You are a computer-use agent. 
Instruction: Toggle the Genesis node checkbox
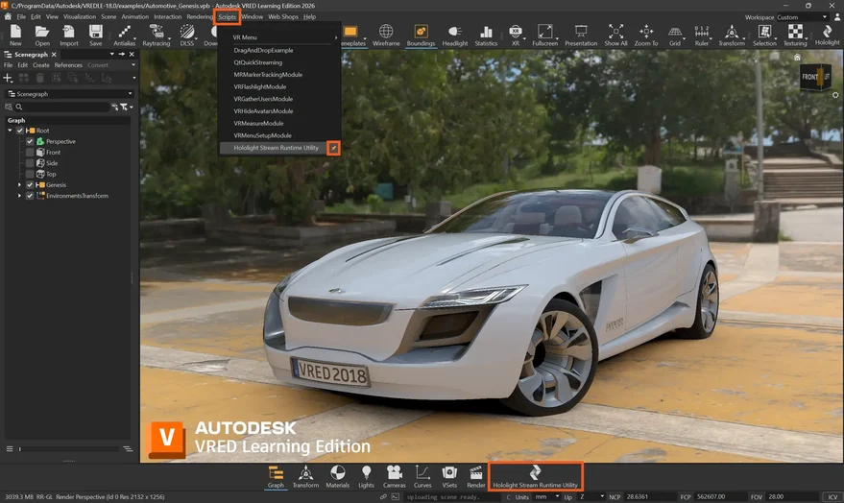[x=30, y=184]
